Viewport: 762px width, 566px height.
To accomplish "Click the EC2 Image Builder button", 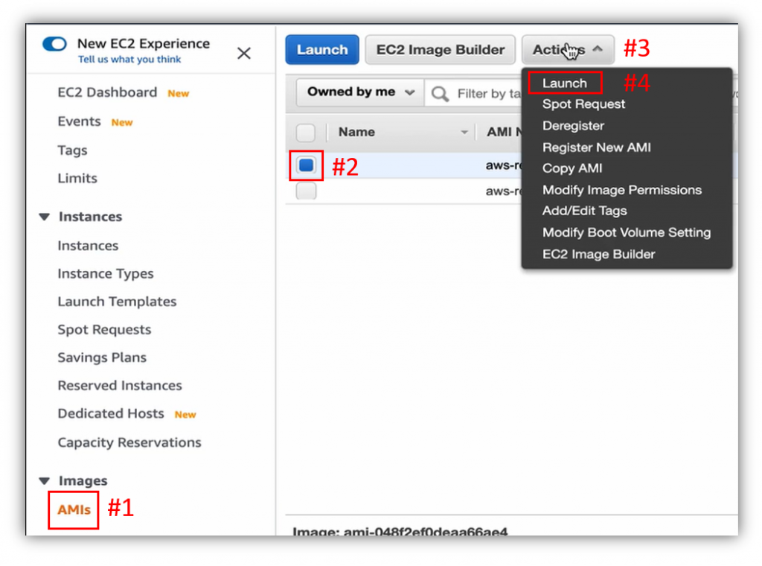I will tap(441, 50).
